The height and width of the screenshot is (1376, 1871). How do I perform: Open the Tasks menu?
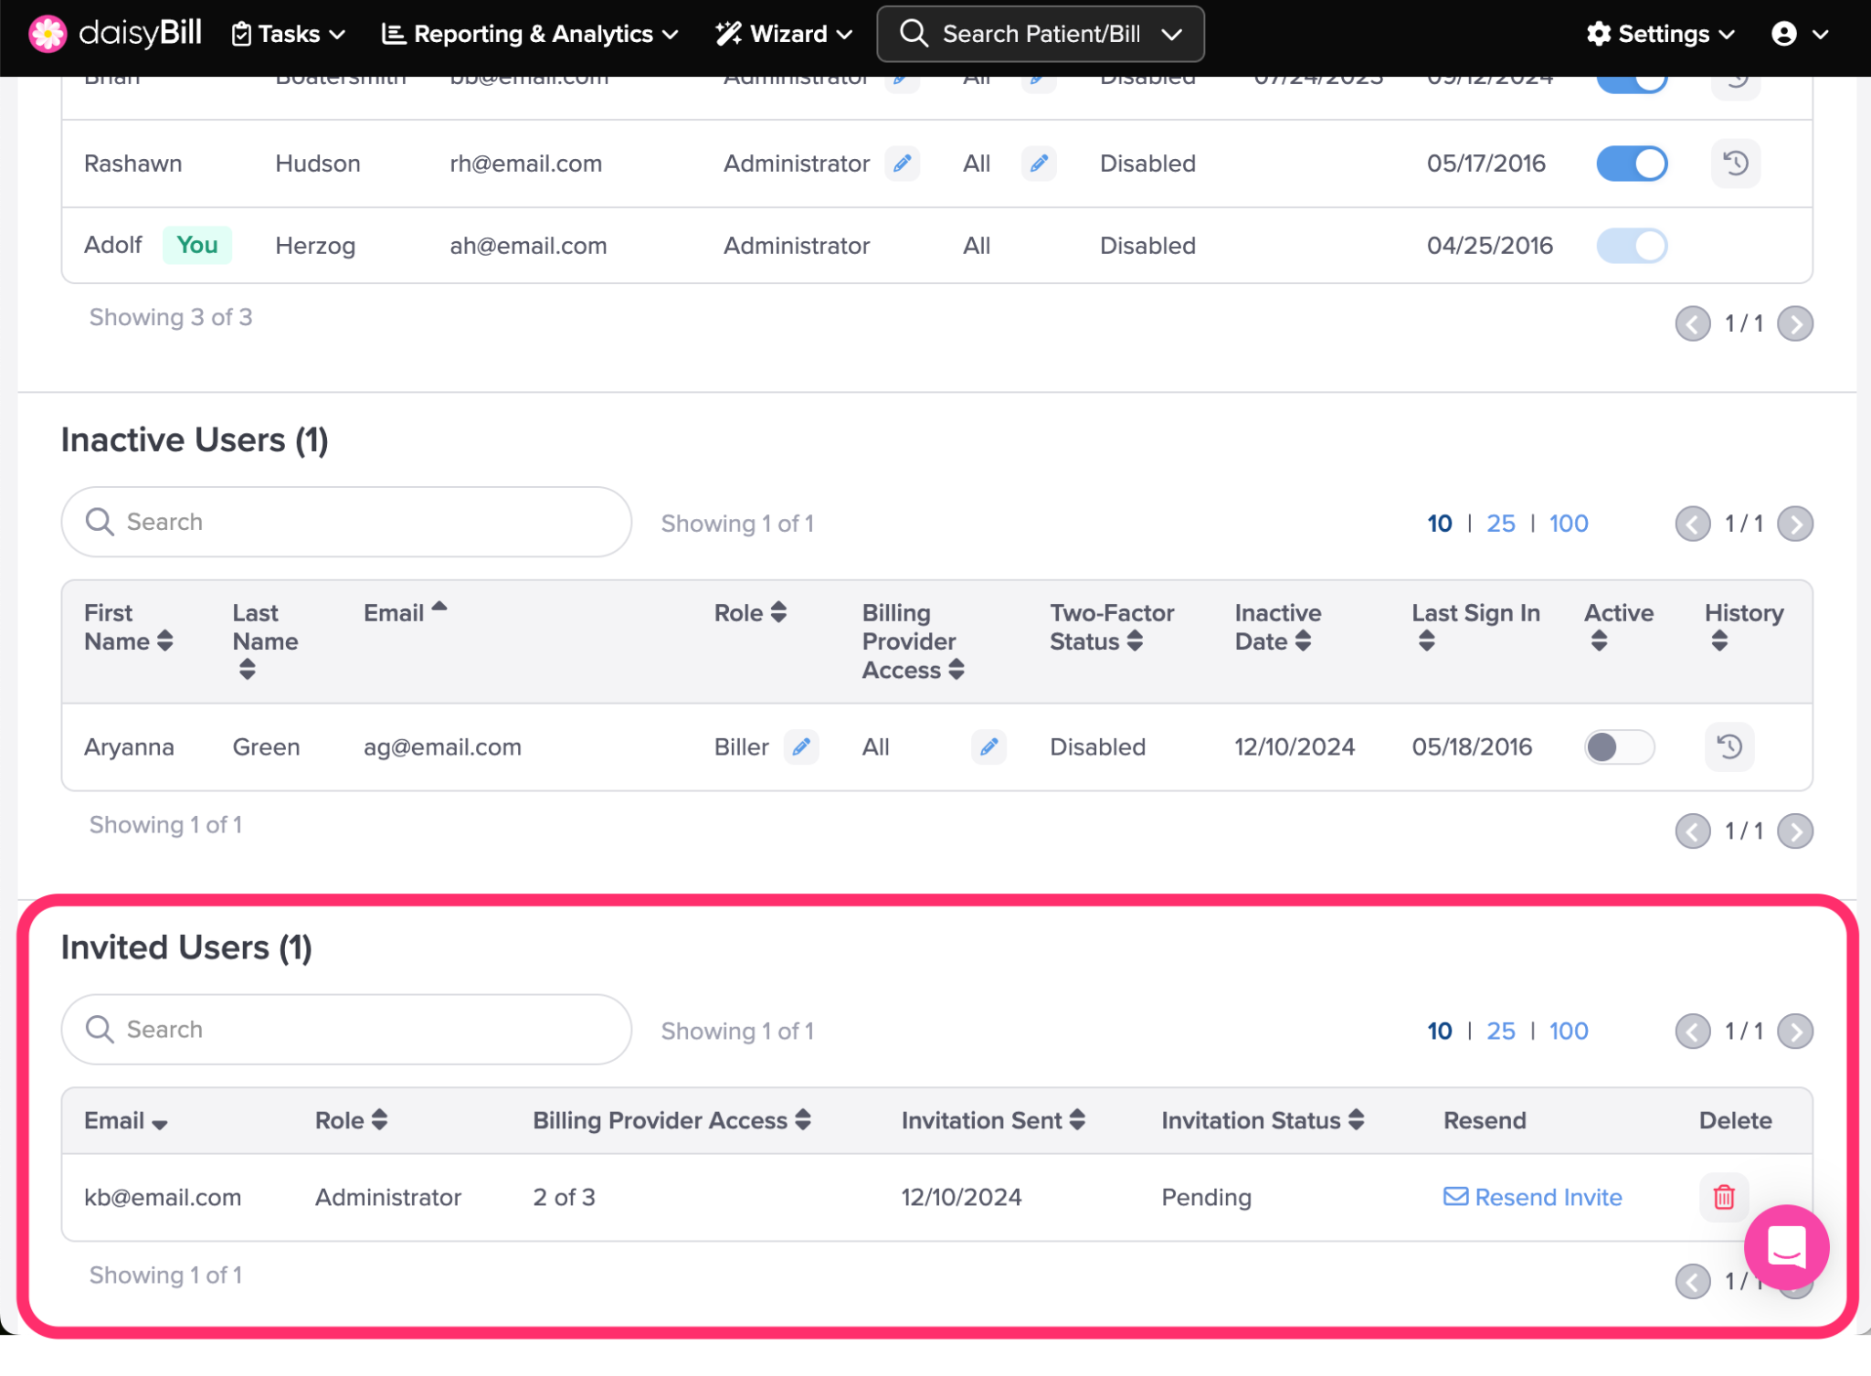[x=289, y=34]
